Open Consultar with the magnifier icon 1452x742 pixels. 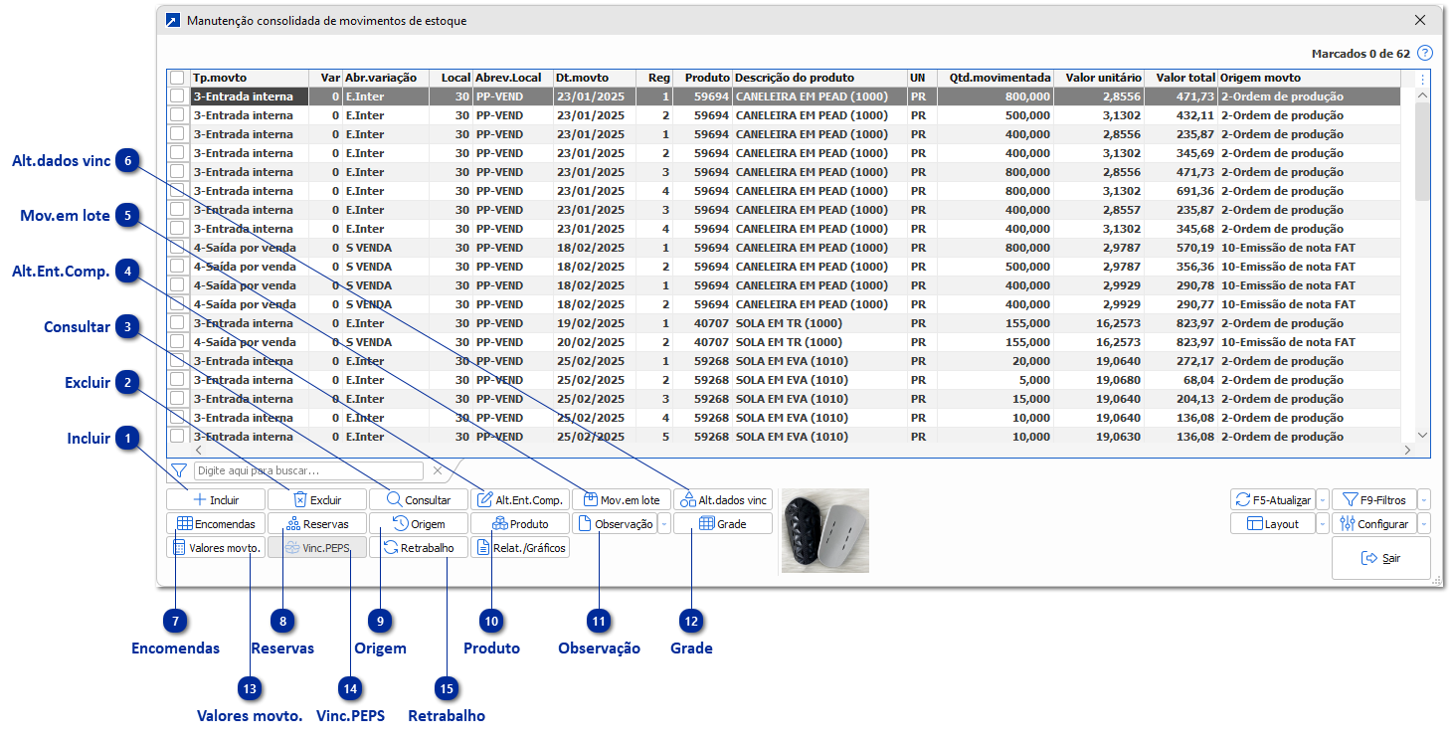(x=419, y=500)
